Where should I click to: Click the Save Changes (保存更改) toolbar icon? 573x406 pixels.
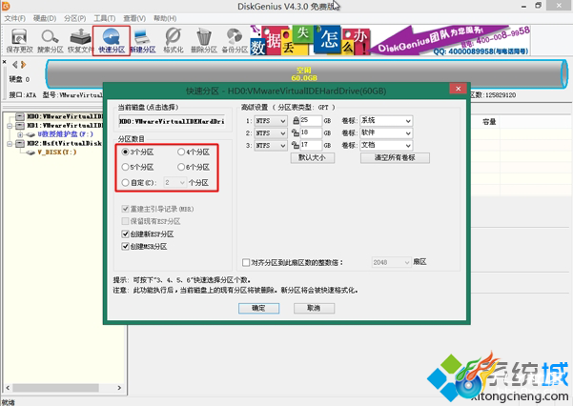19,41
